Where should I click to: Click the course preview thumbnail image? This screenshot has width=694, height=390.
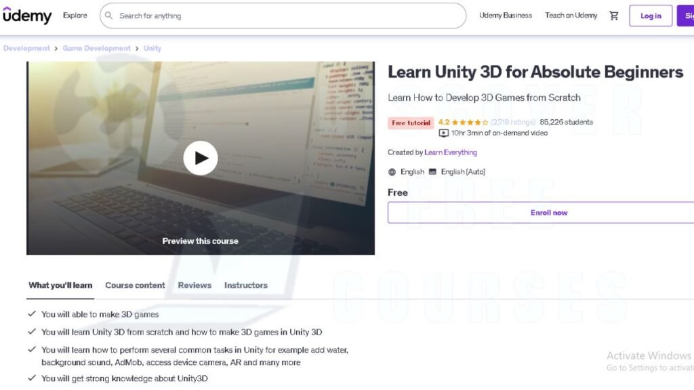point(201,158)
